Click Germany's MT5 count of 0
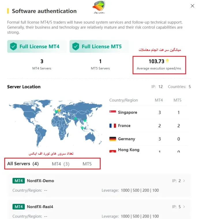Image resolution: width=197 pixels, height=219 pixels. coord(179,139)
